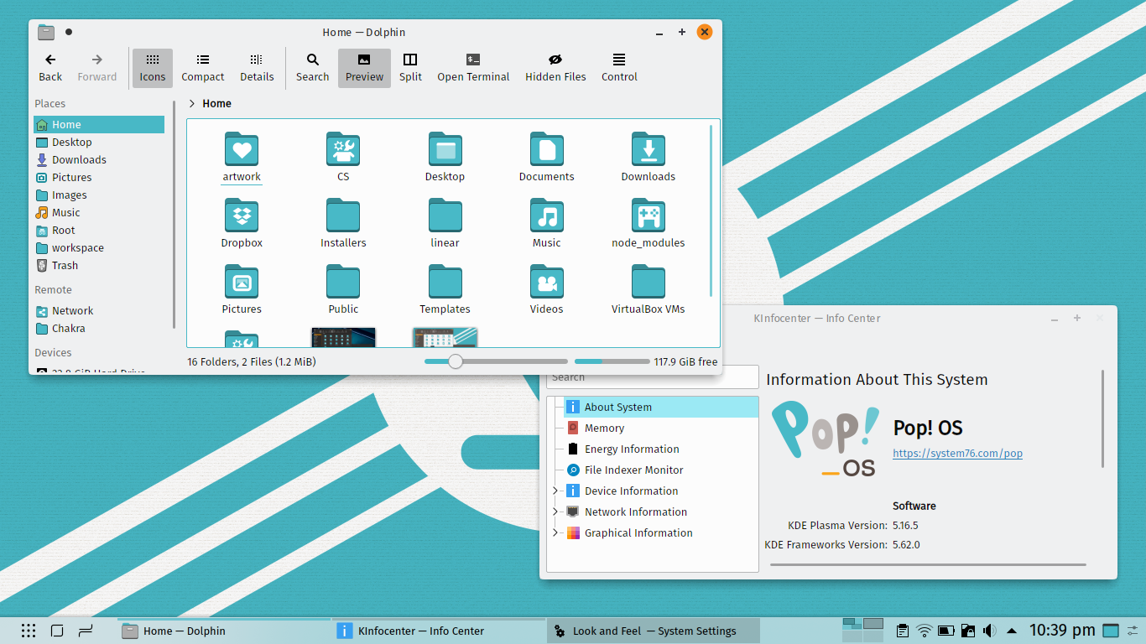
Task: Click the icon zoom slider handle
Action: point(455,361)
